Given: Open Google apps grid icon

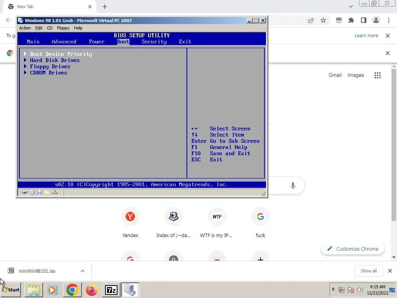Looking at the screenshot, I should 378,75.
